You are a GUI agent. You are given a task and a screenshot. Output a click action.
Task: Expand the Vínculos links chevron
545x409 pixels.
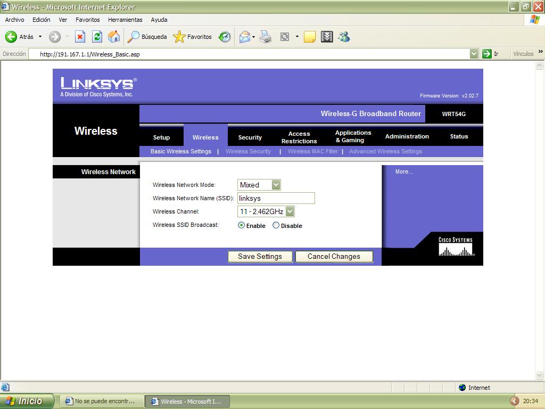[541, 52]
